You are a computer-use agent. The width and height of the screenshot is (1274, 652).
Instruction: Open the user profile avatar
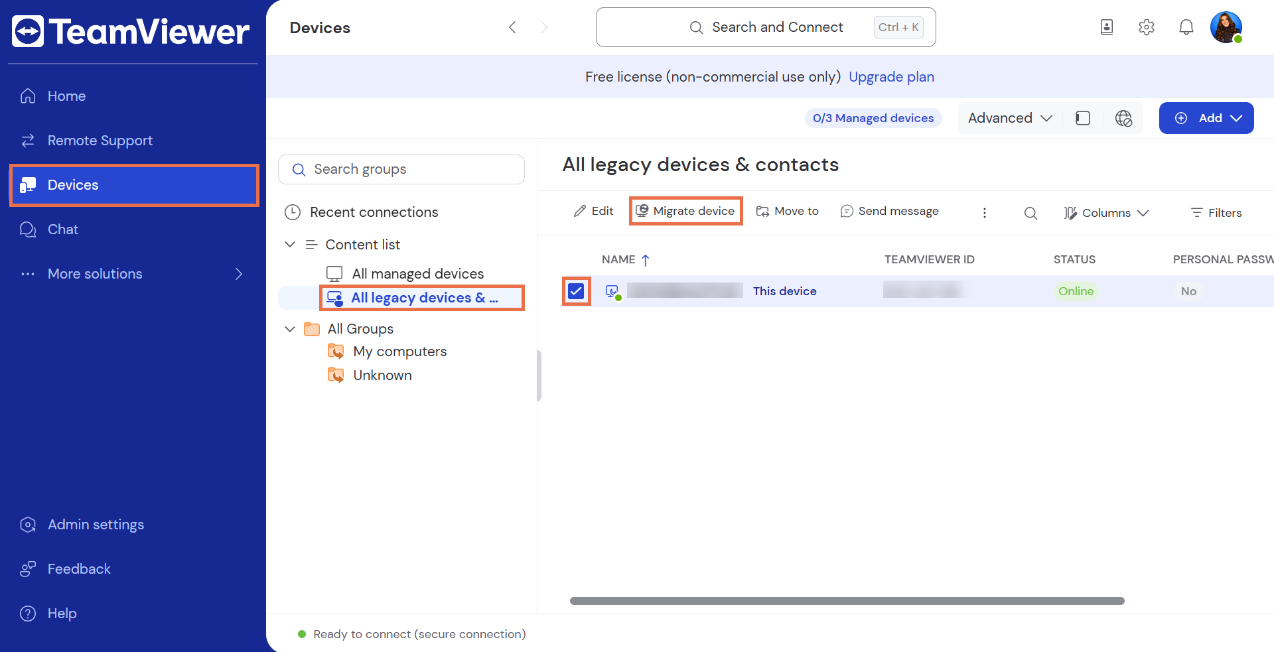1226,27
